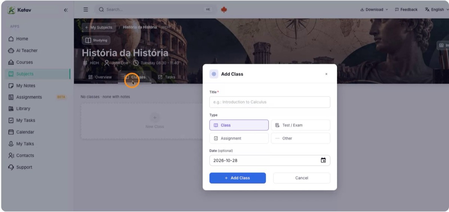Open Support in the sidebar

37,167
